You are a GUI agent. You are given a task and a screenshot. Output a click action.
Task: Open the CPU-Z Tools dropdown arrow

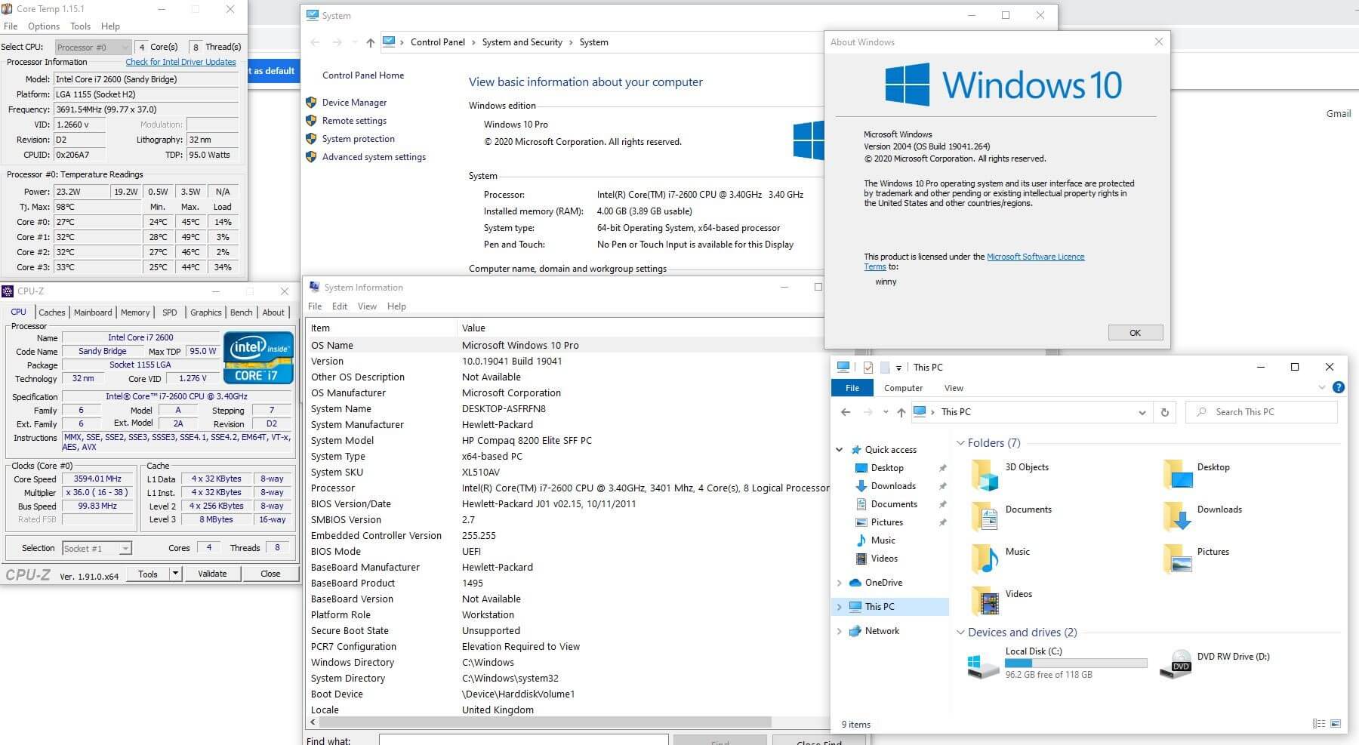coord(175,574)
